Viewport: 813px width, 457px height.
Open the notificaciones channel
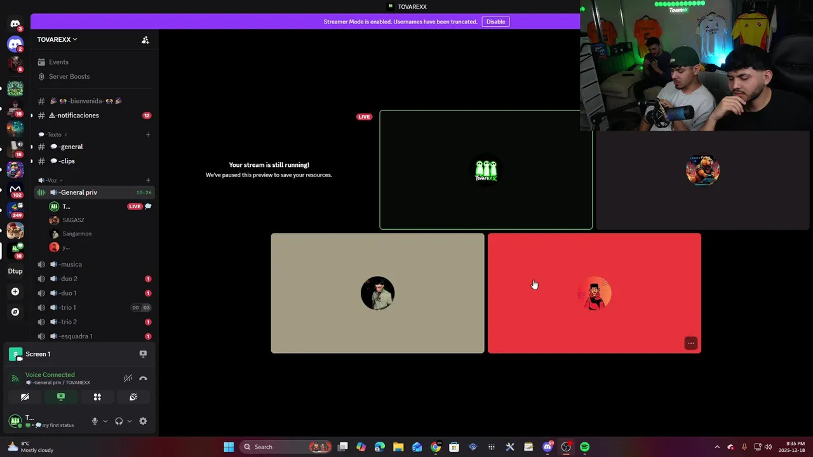click(94, 116)
